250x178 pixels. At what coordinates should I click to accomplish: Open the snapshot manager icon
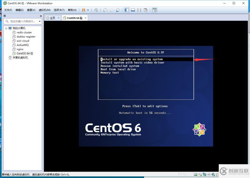[x=118, y=10]
